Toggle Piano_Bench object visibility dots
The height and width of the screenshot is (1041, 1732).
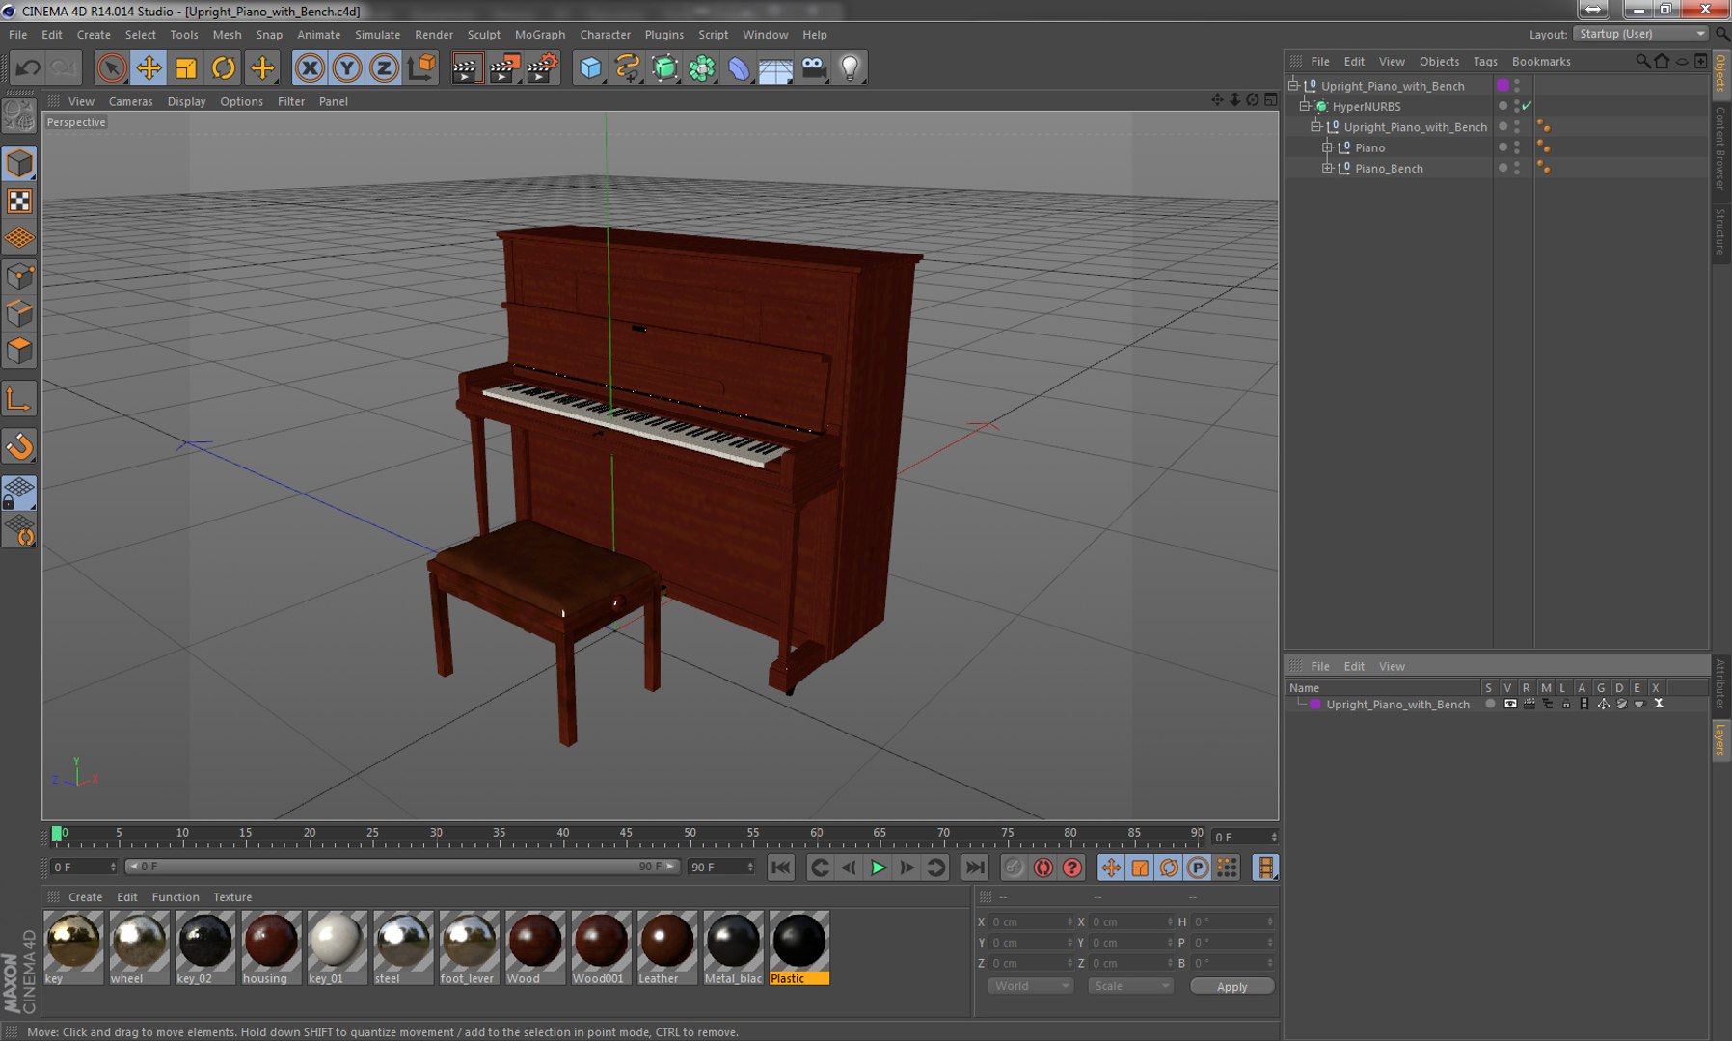click(1517, 168)
